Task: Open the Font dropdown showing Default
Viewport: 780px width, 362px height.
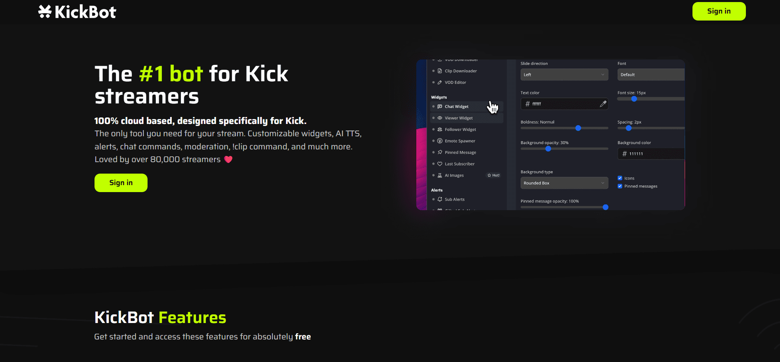Action: (651, 75)
